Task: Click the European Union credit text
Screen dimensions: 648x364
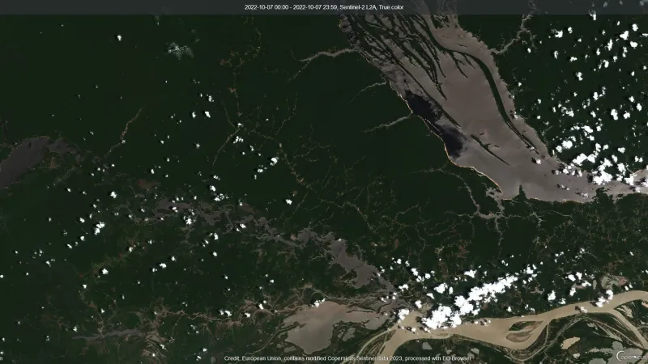Action: coord(267,358)
